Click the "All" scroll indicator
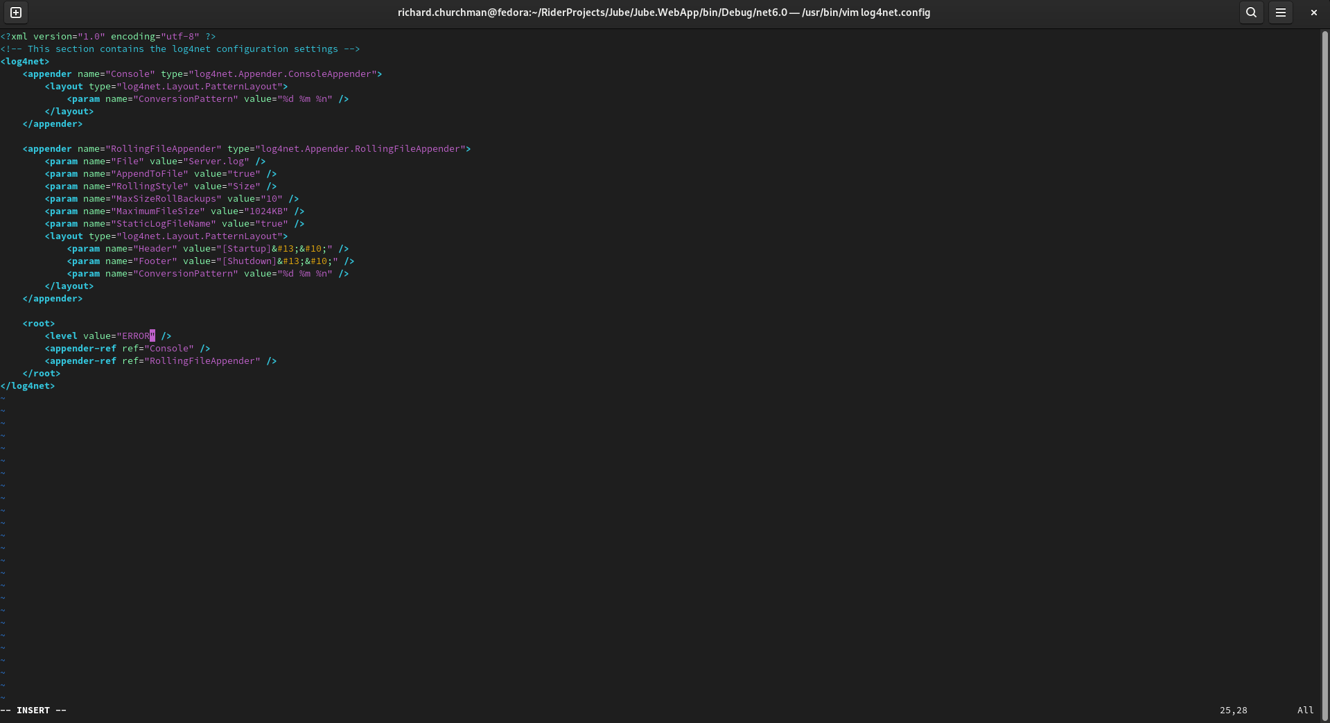This screenshot has height=723, width=1330. pos(1306,710)
